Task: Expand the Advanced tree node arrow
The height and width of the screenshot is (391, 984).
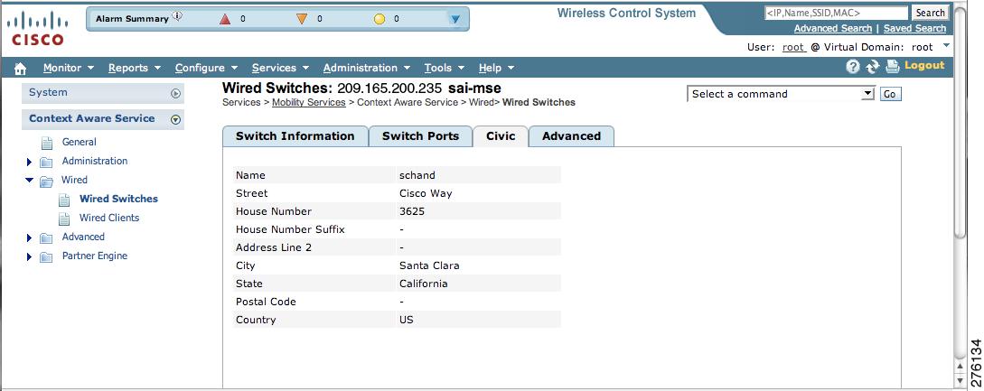Action: pyautogui.click(x=29, y=238)
